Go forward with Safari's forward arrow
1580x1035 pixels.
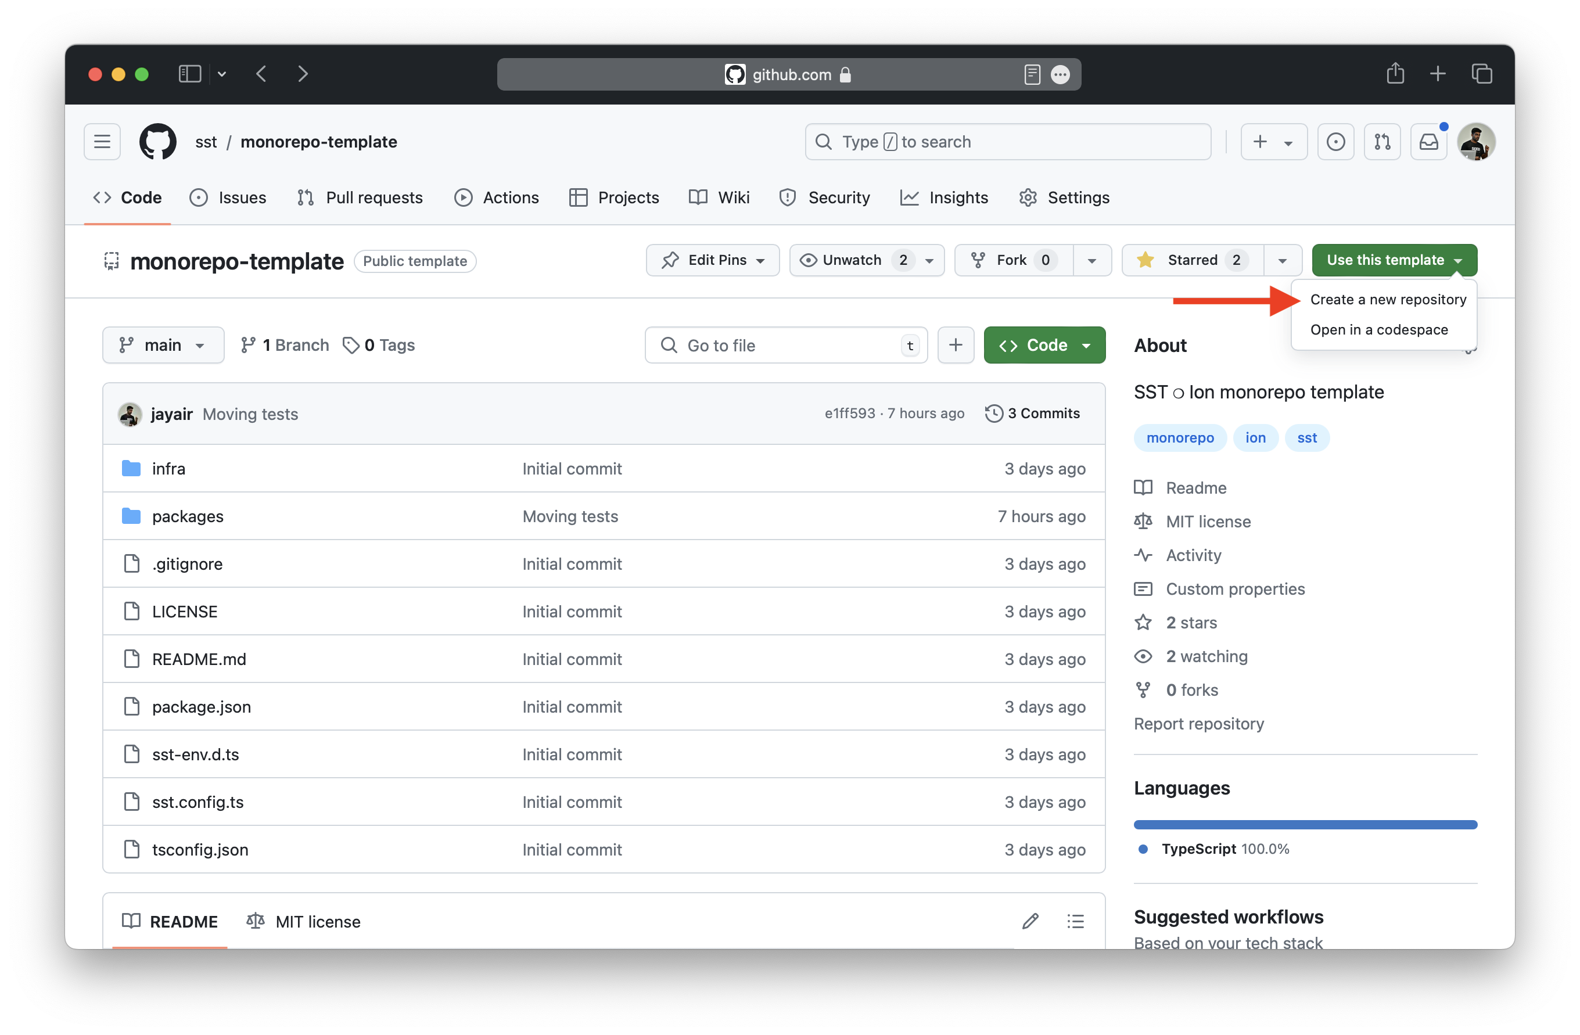pyautogui.click(x=303, y=74)
